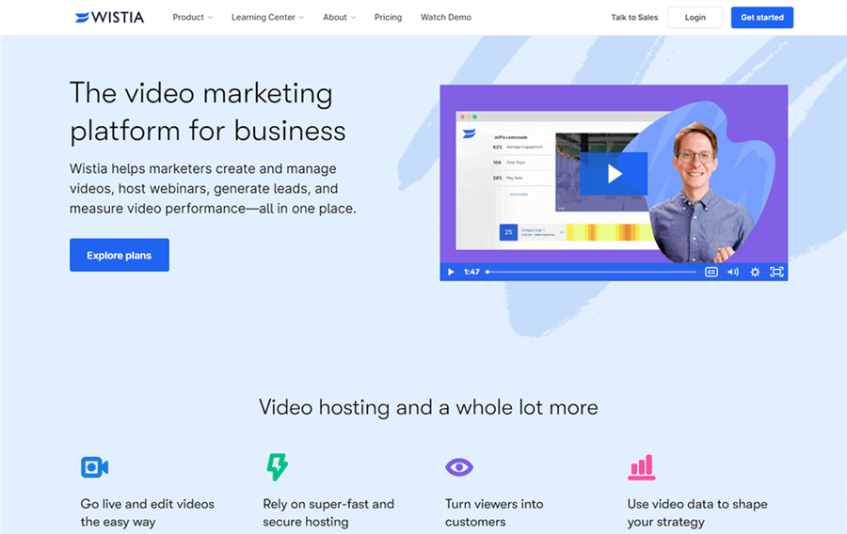Image resolution: width=847 pixels, height=534 pixels.
Task: Click 'Use video data to shape your strategy'
Action: (x=696, y=512)
